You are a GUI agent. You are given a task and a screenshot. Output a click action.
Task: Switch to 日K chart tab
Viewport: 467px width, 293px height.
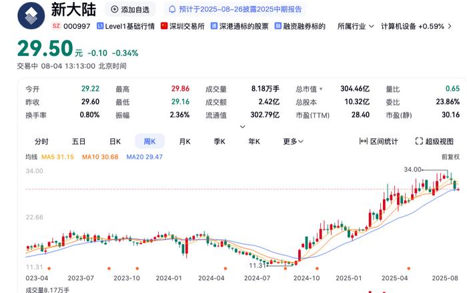point(115,141)
